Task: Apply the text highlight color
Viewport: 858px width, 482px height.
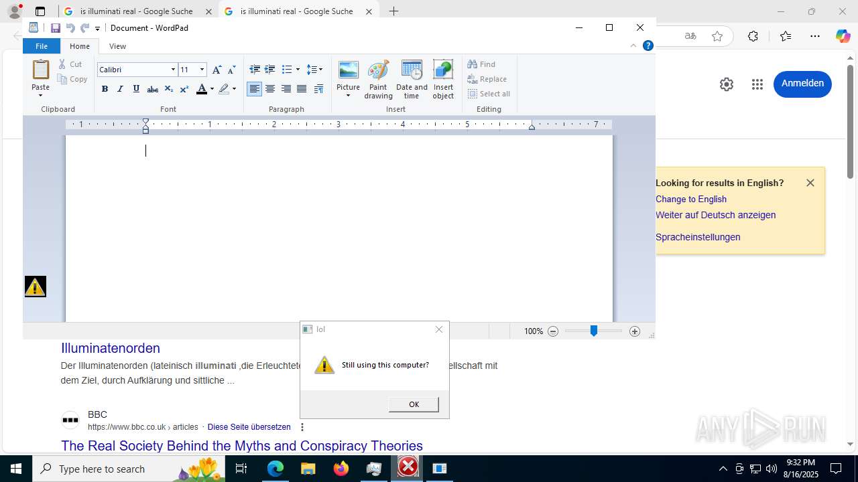Action: 224,89
